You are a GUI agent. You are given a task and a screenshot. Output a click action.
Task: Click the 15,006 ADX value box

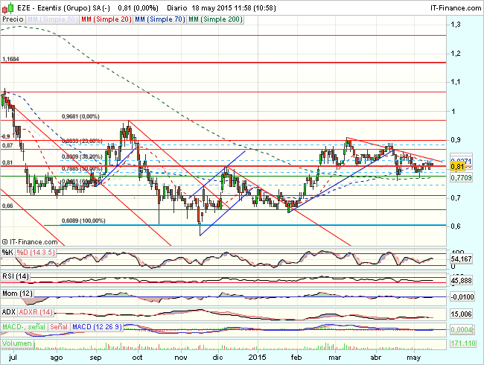tap(461, 314)
